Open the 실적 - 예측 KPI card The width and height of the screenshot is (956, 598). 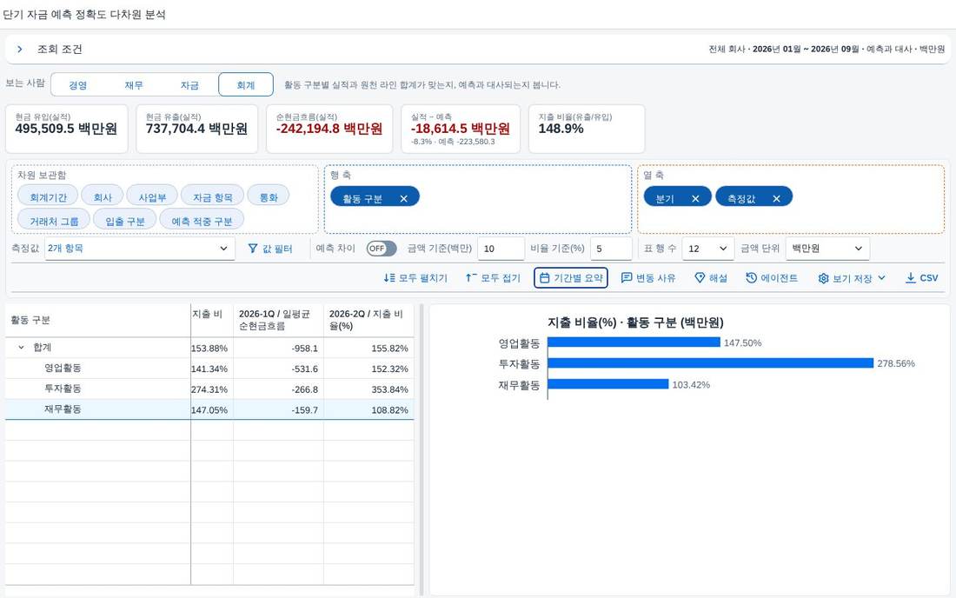click(x=461, y=129)
